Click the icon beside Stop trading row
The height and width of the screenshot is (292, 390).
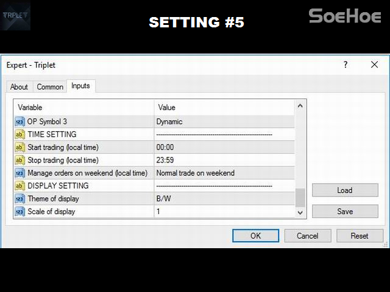pyautogui.click(x=19, y=160)
